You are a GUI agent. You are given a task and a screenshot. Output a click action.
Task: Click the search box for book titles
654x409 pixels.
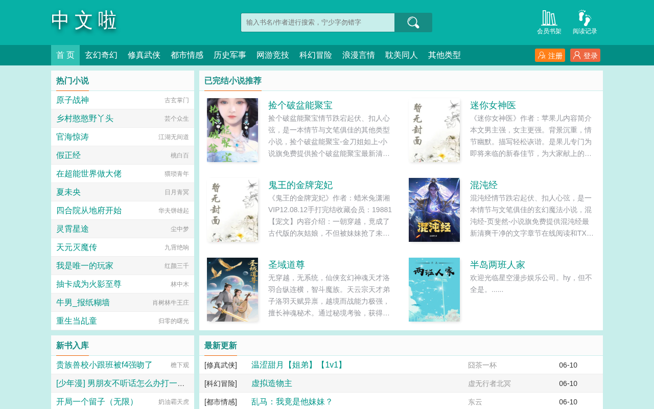(318, 22)
